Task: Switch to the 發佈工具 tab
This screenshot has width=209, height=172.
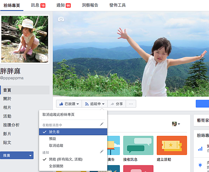Action: pos(117,5)
